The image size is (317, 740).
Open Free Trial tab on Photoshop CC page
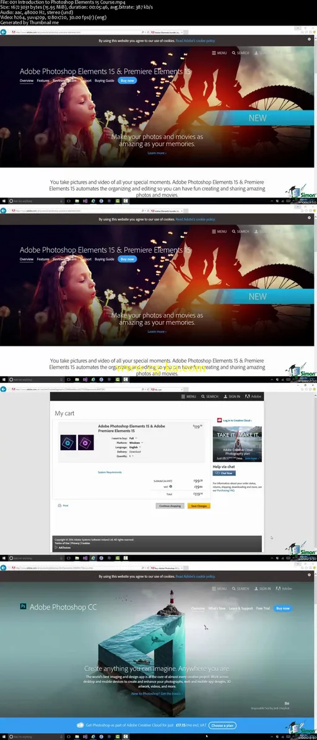click(263, 608)
